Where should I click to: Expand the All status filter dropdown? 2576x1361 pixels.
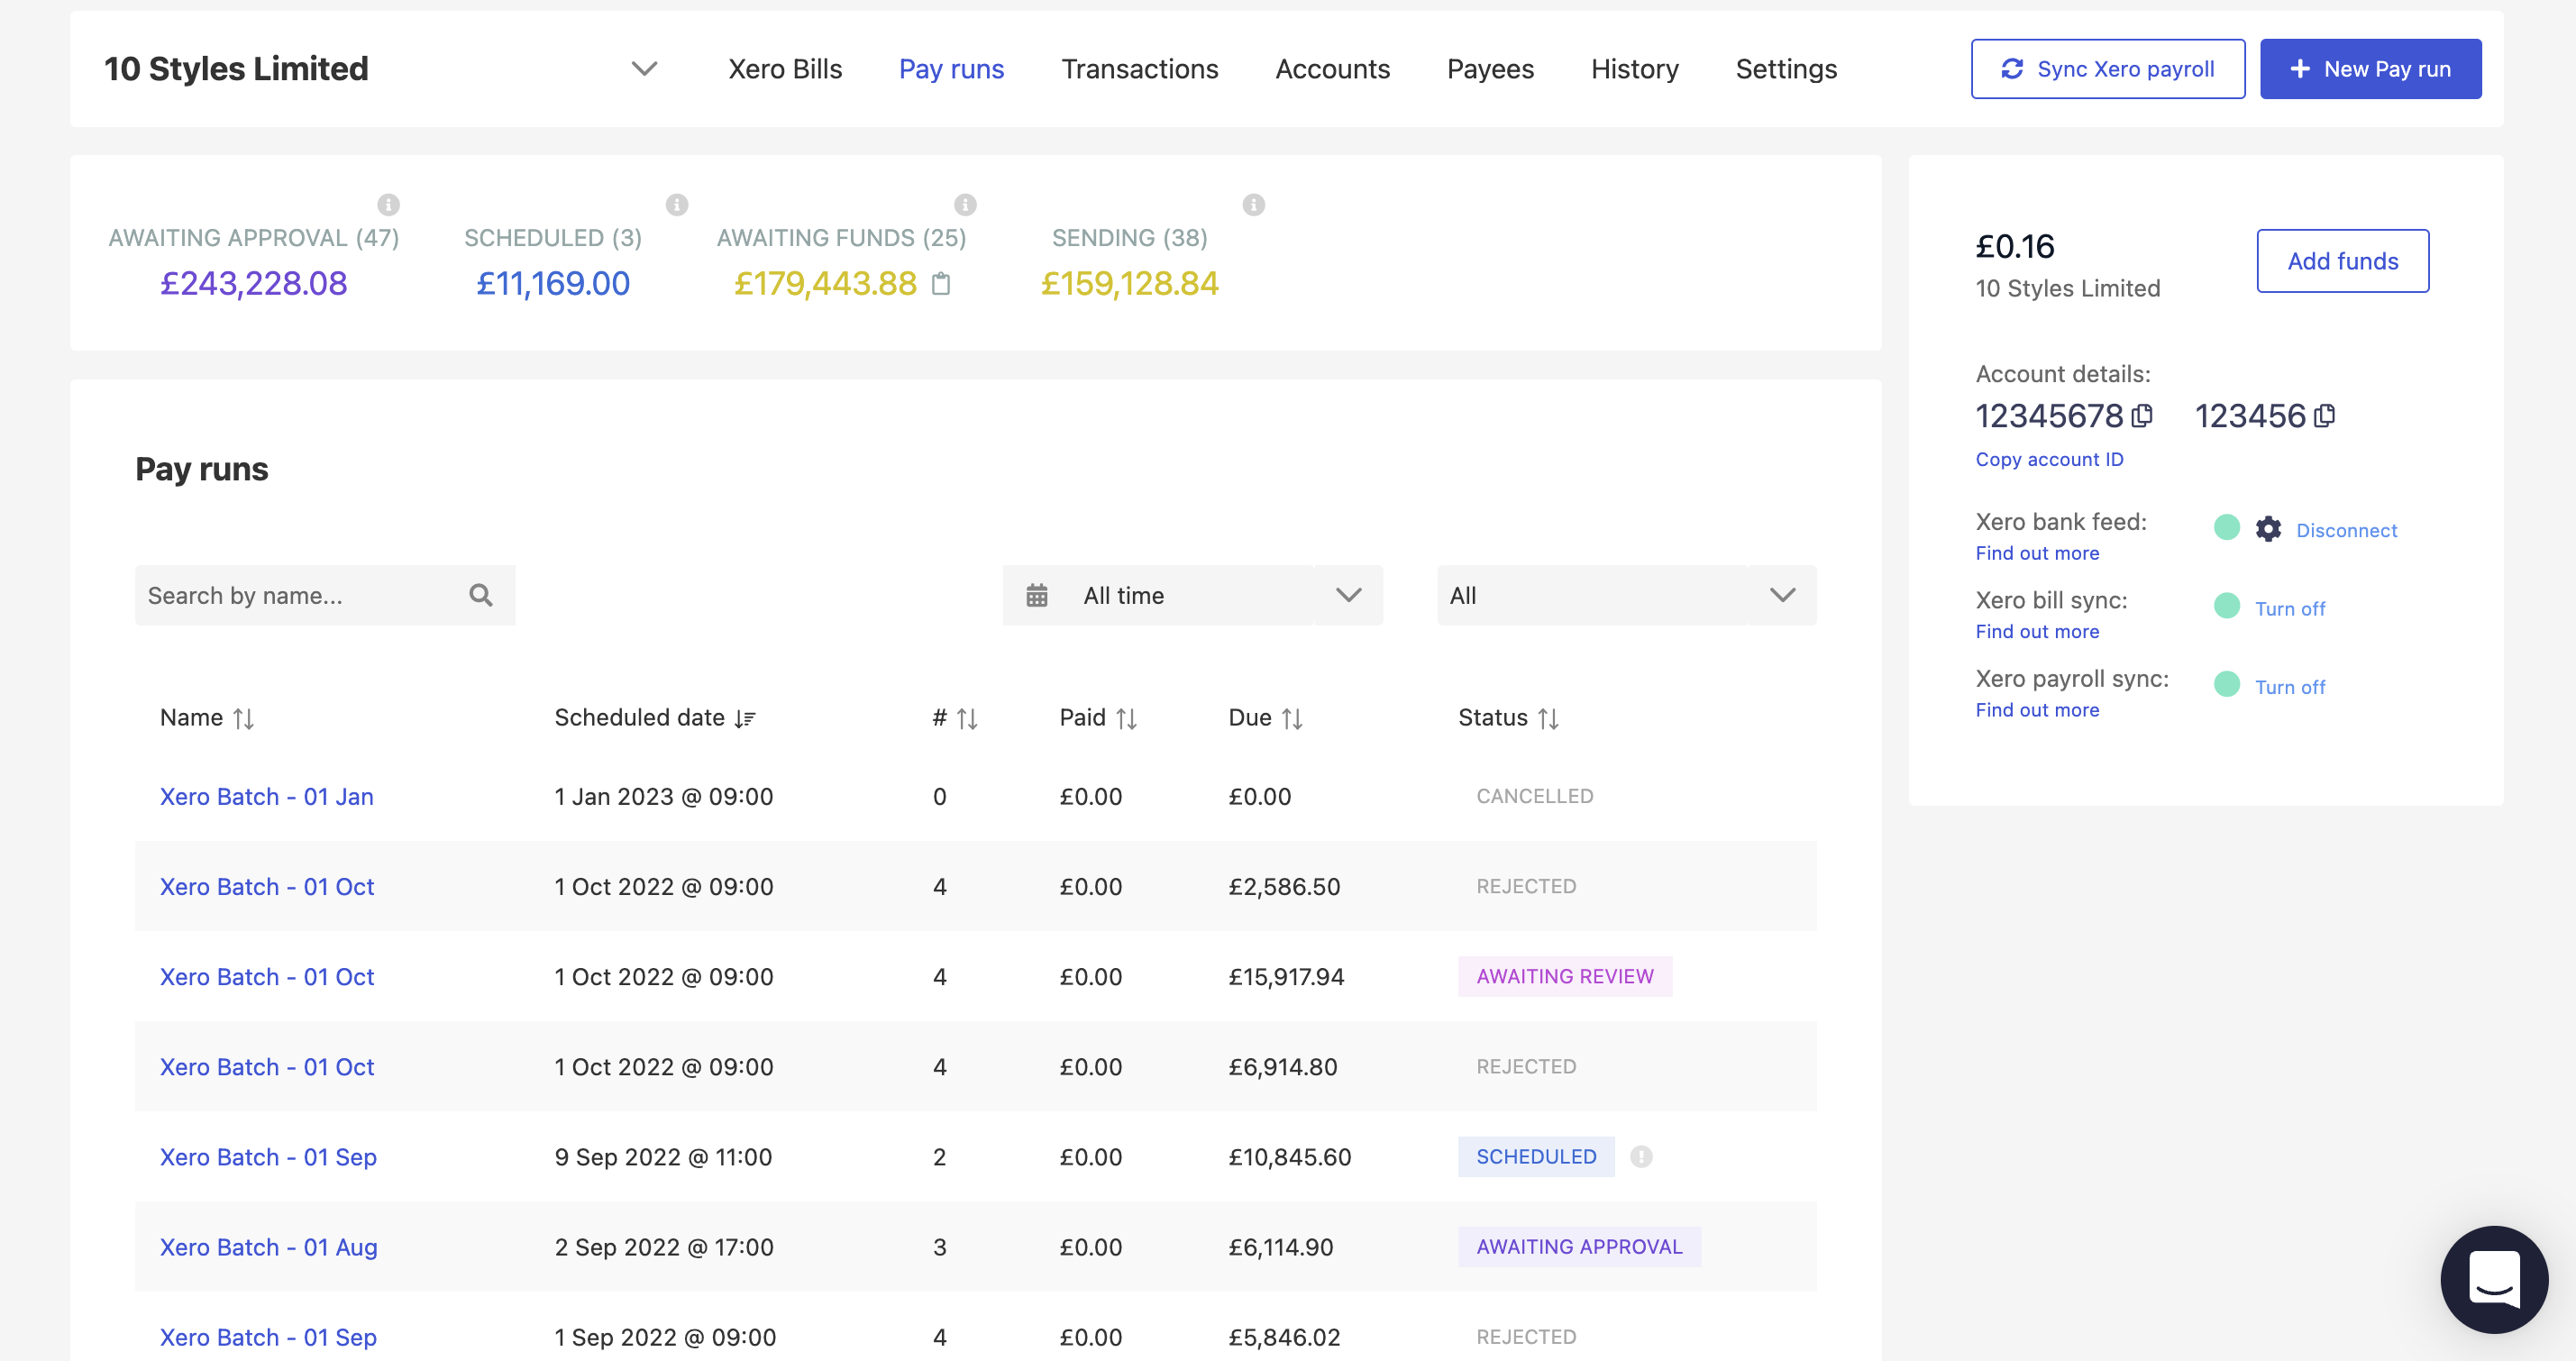click(1781, 595)
